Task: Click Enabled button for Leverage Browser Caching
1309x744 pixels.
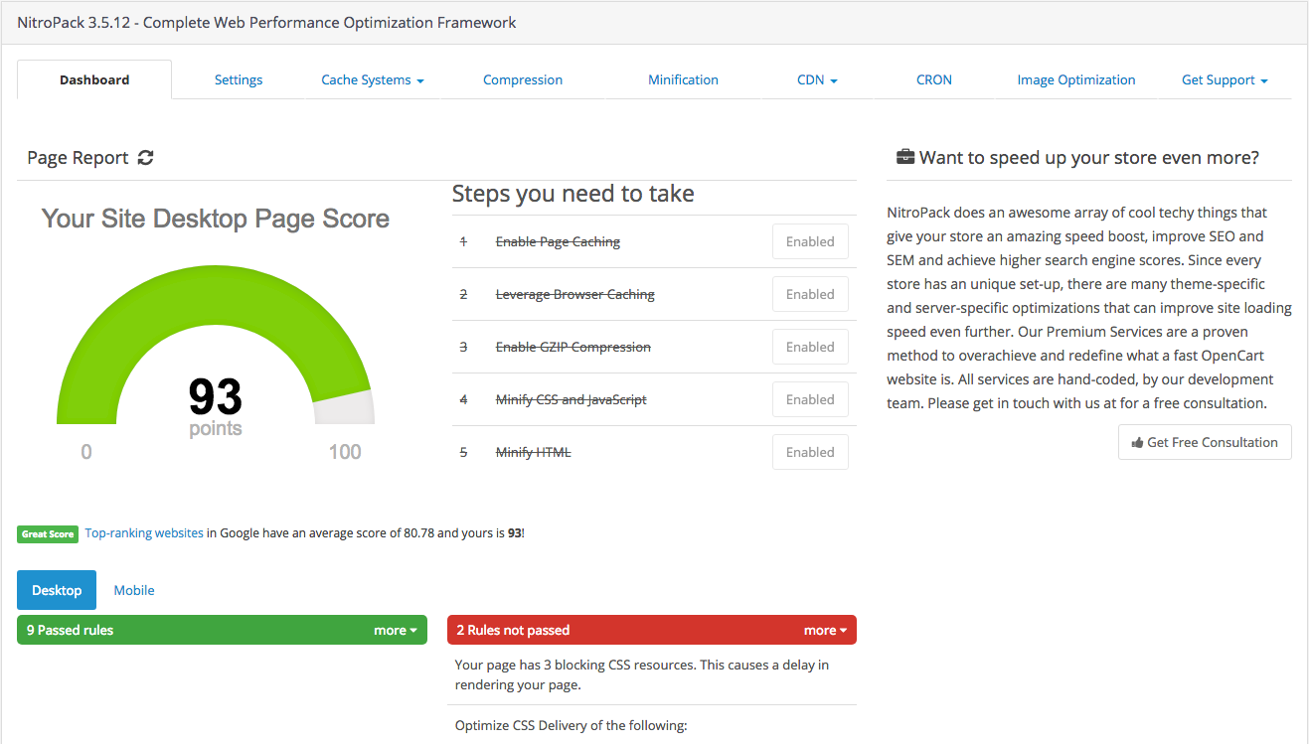Action: pos(810,294)
